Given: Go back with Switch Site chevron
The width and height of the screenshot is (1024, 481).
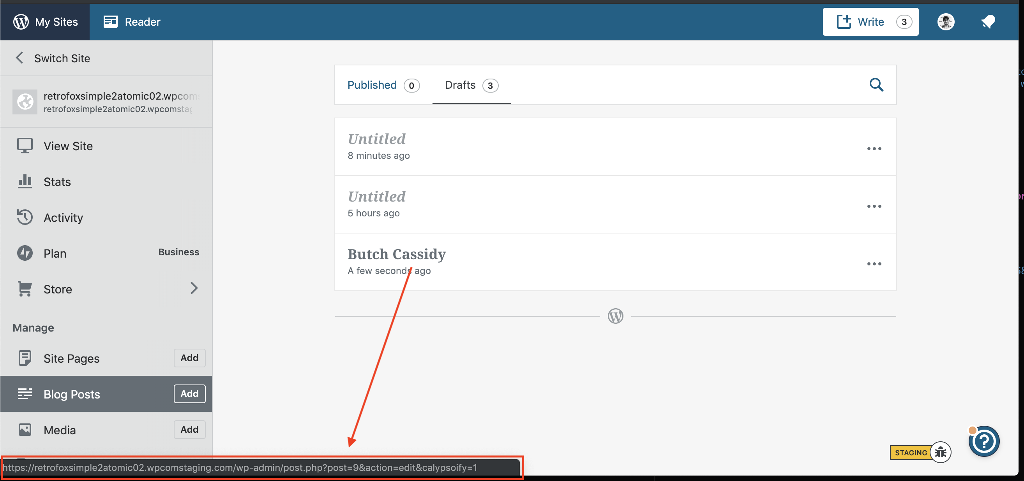Looking at the screenshot, I should coord(19,58).
